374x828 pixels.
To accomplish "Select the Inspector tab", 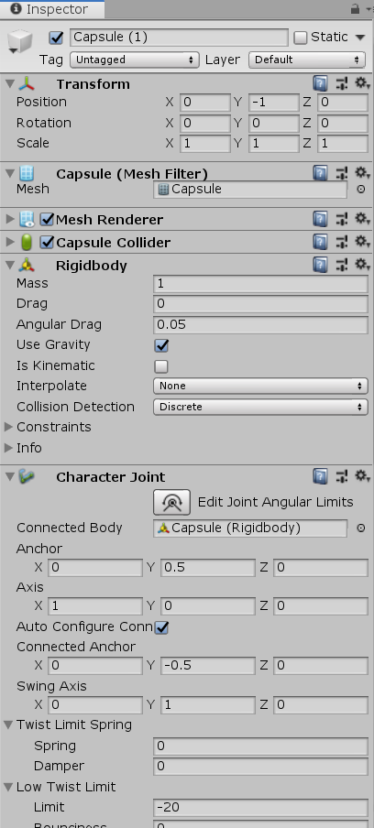I will [52, 9].
